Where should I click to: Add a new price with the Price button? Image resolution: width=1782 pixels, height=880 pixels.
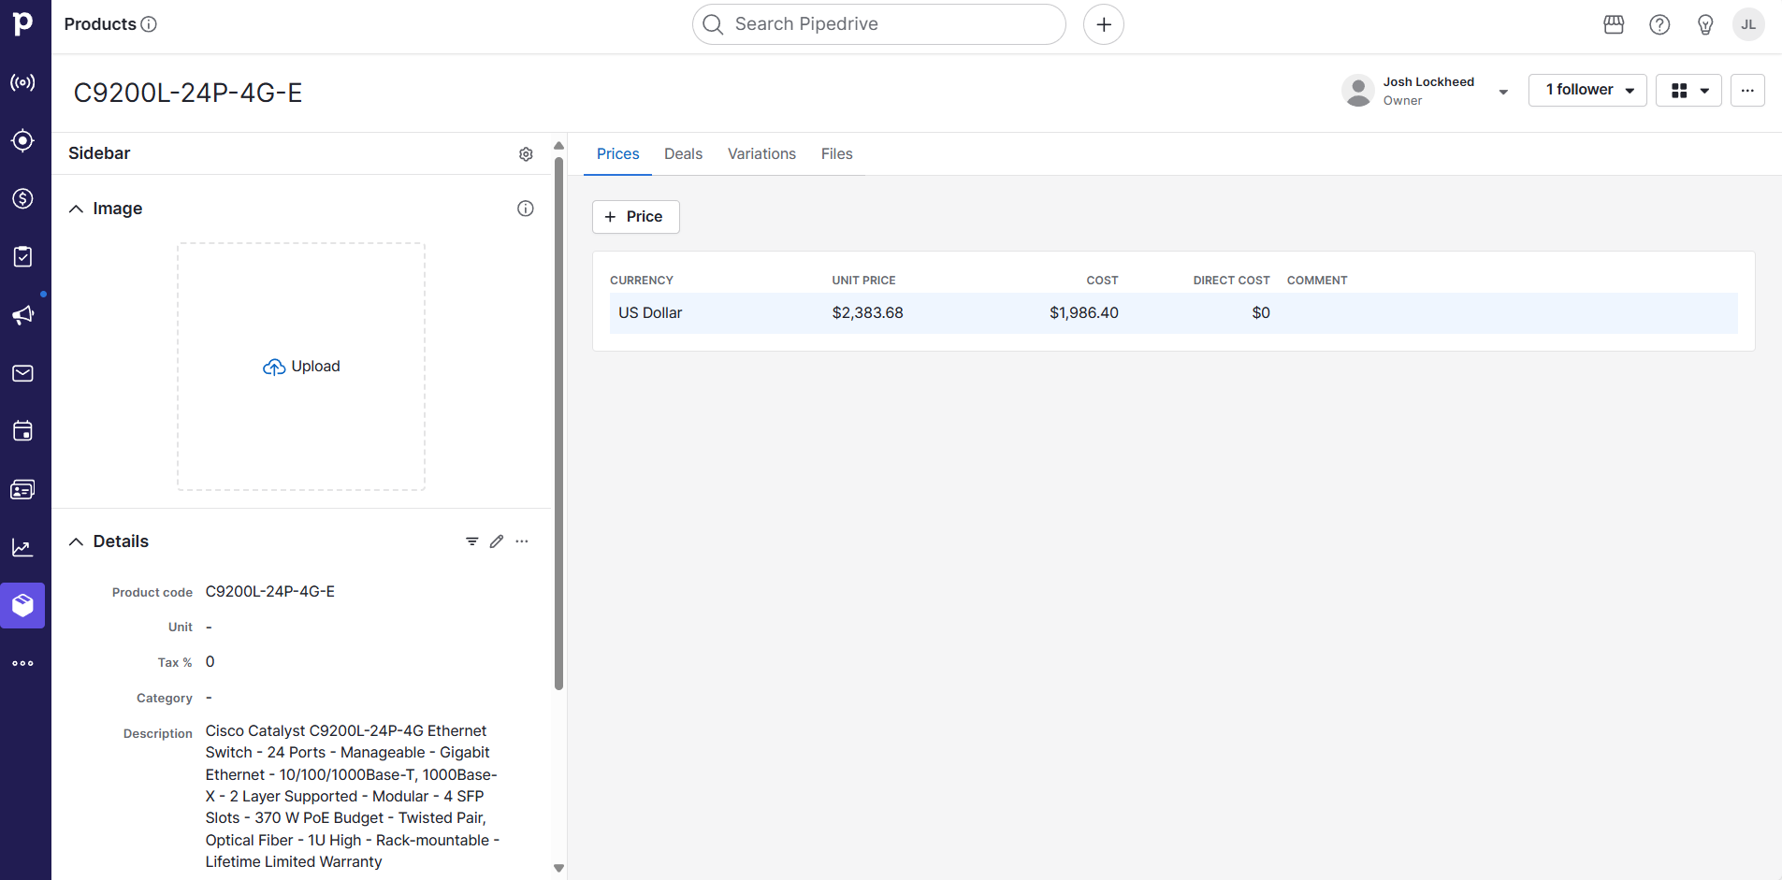(x=635, y=216)
